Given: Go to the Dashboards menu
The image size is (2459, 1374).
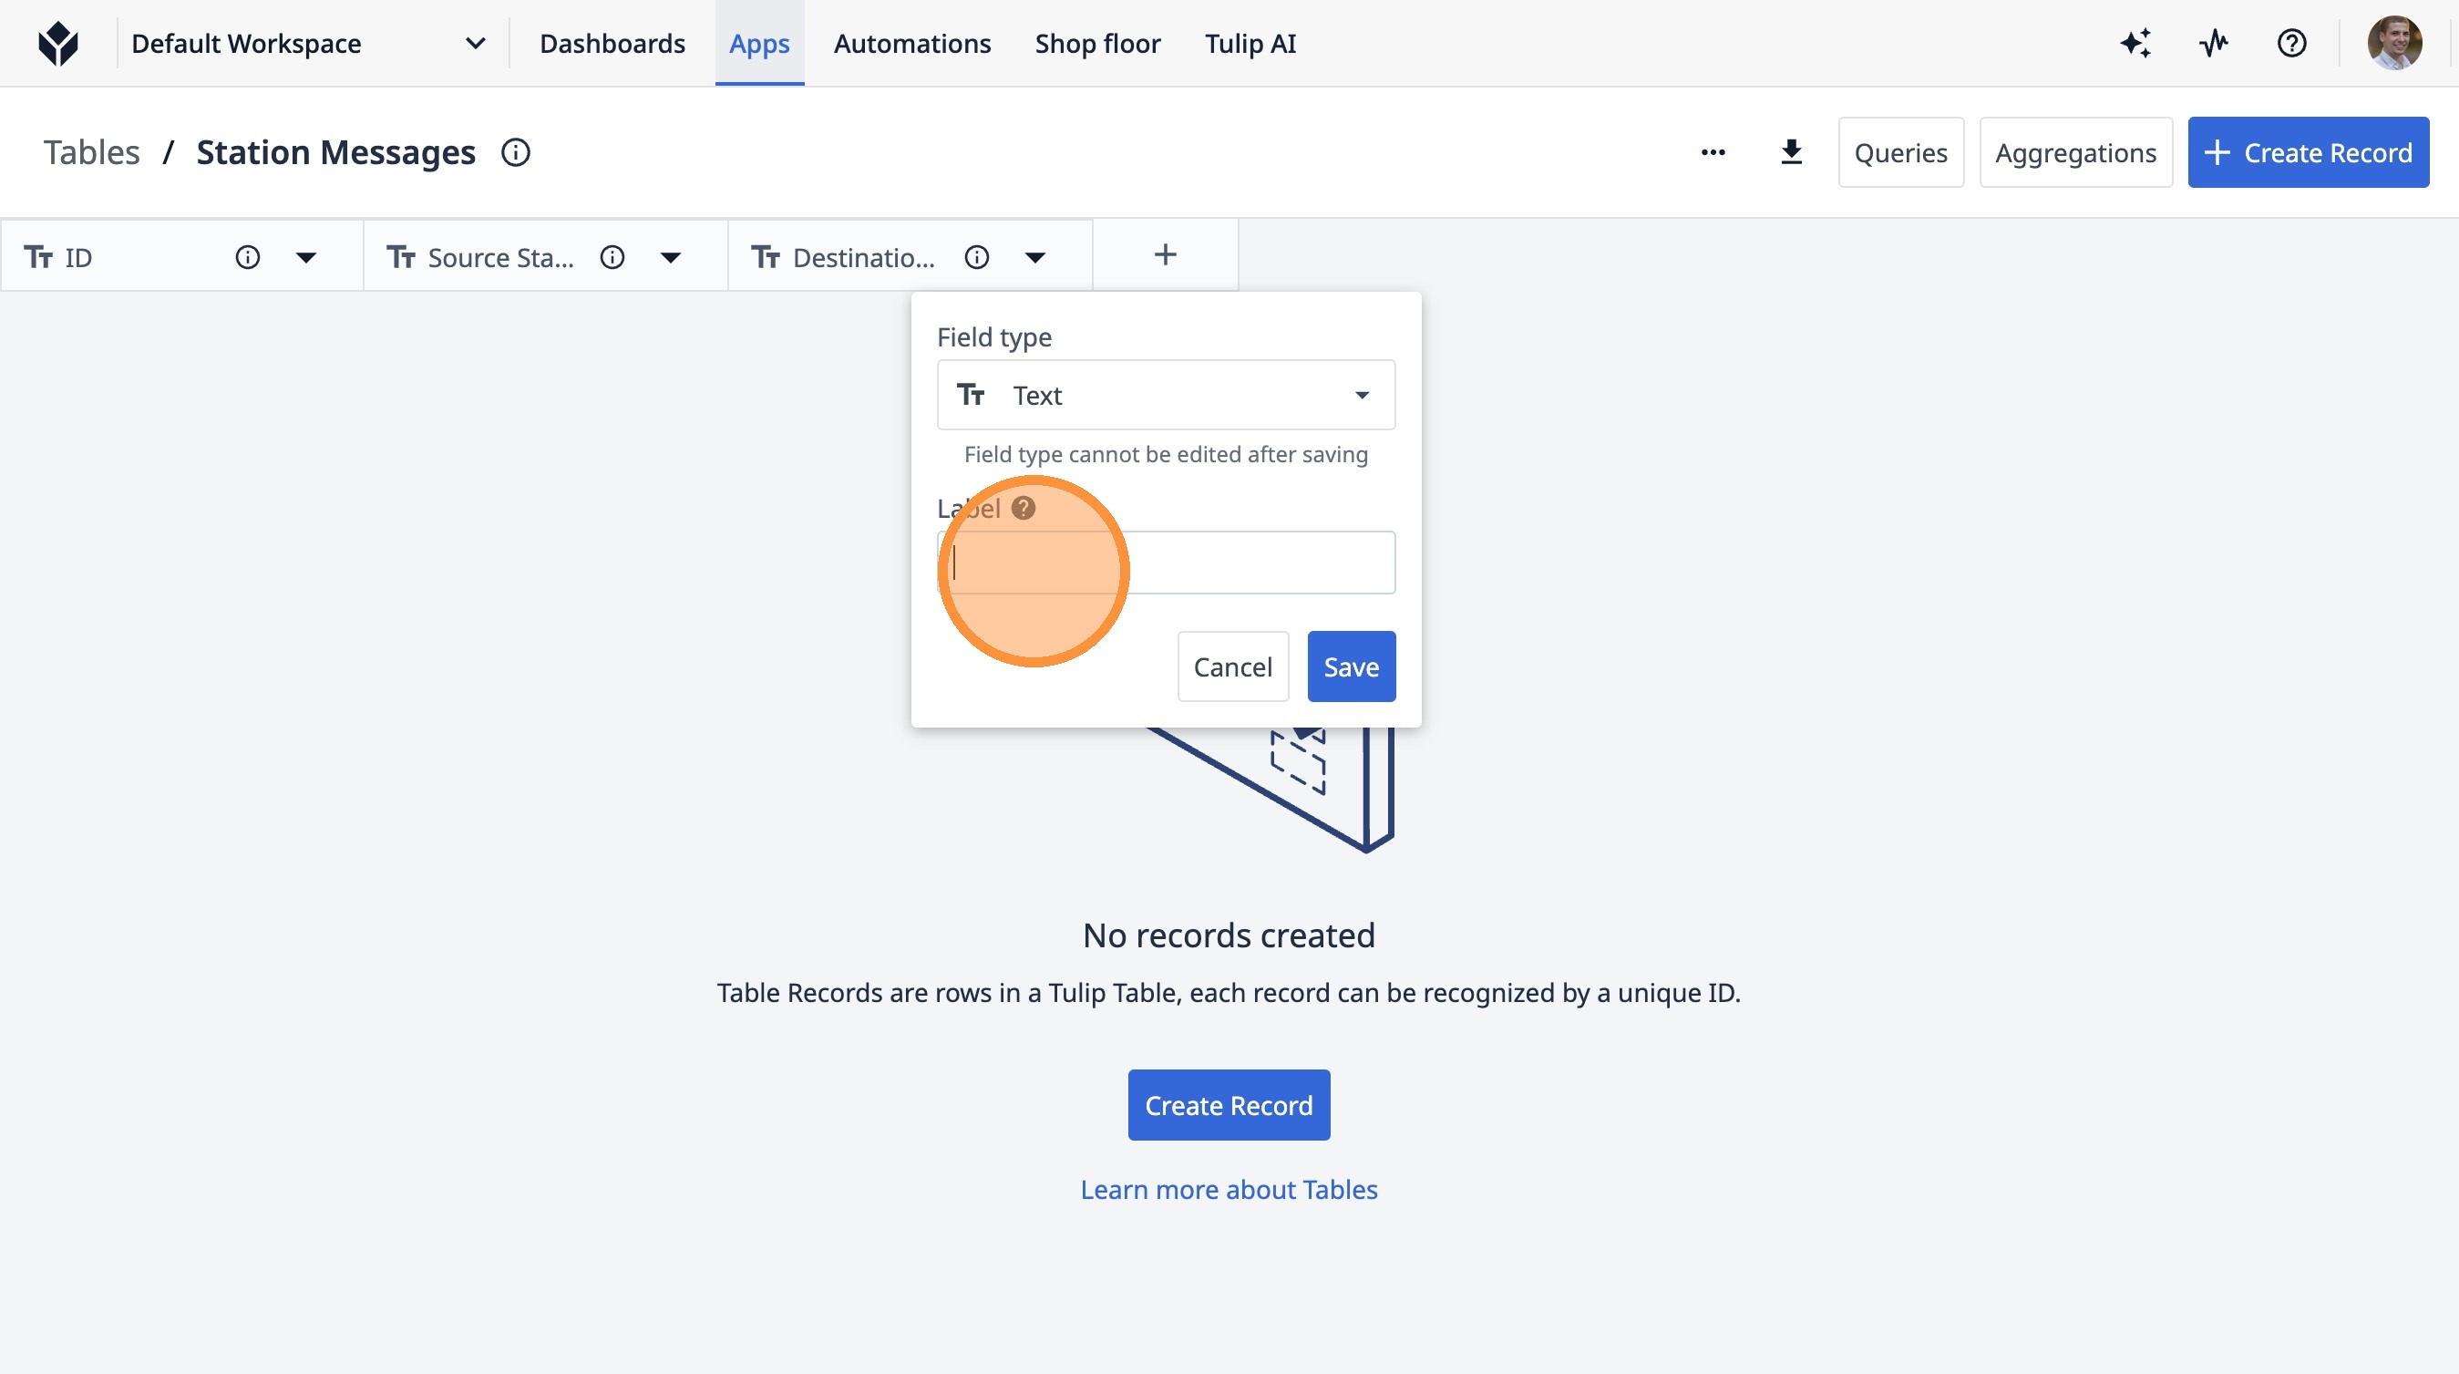Looking at the screenshot, I should [x=612, y=43].
